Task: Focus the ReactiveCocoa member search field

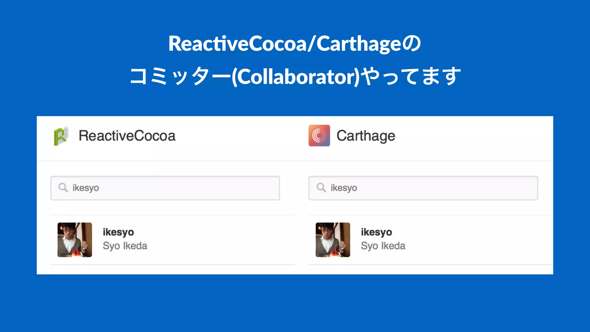Action: (x=165, y=188)
